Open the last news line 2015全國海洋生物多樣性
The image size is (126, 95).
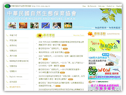coord(61,89)
